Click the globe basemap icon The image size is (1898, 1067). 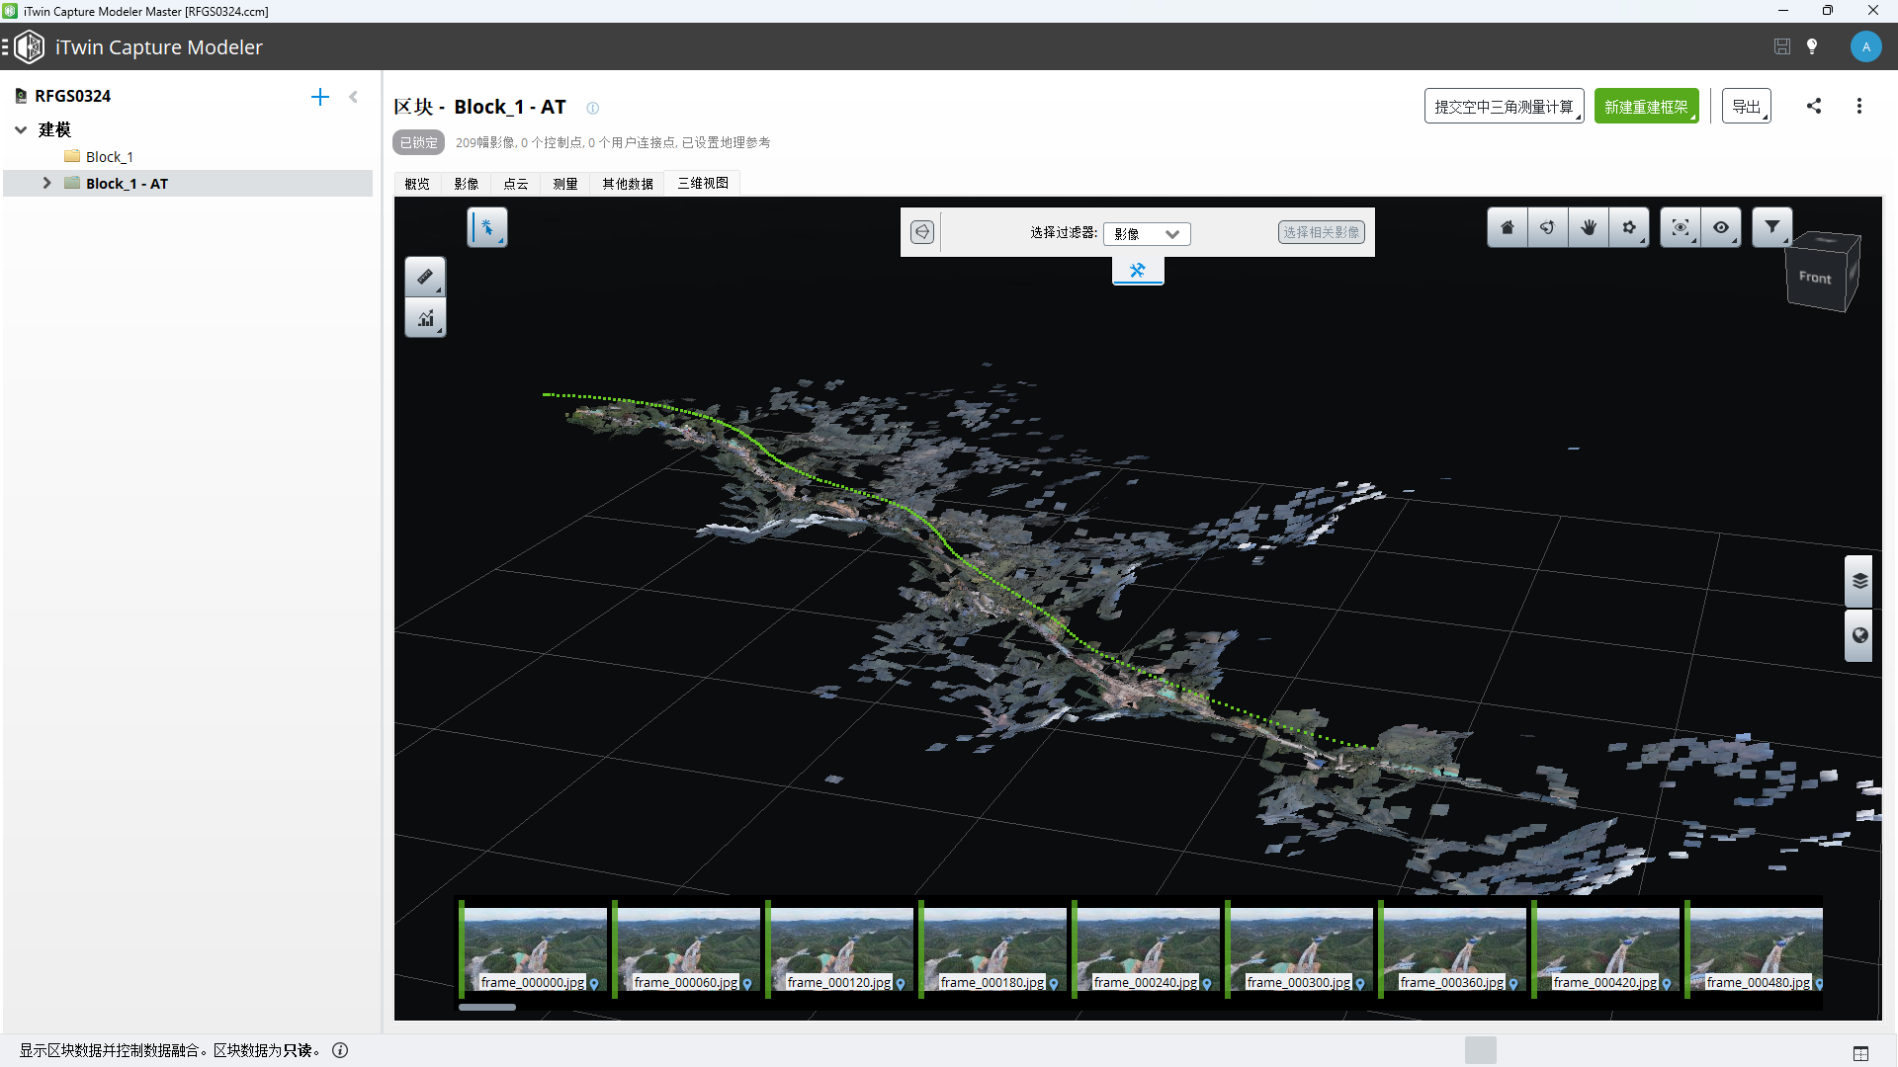point(1859,635)
